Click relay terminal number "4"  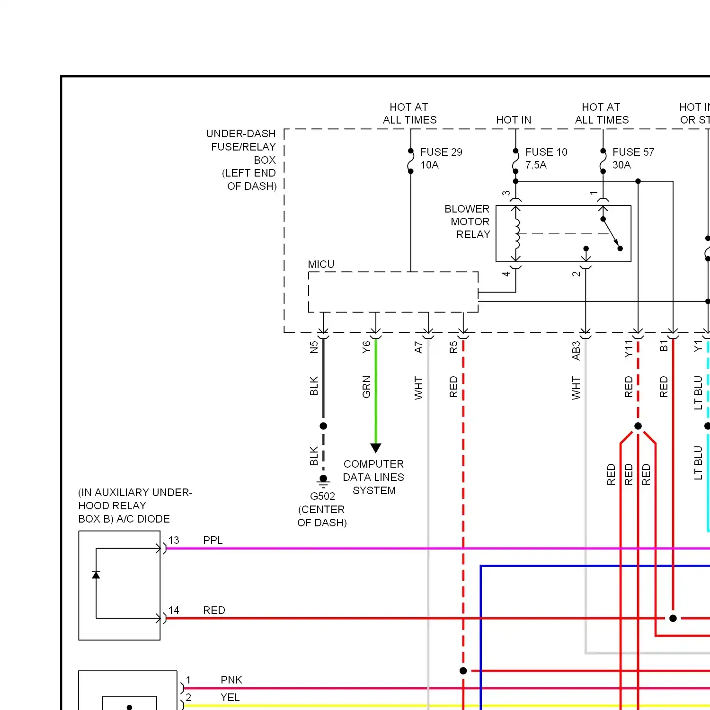506,274
